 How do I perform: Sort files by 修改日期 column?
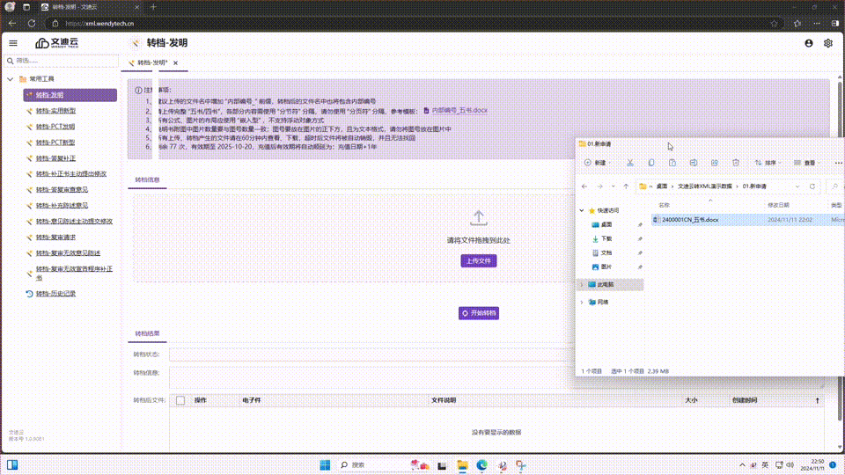(778, 205)
